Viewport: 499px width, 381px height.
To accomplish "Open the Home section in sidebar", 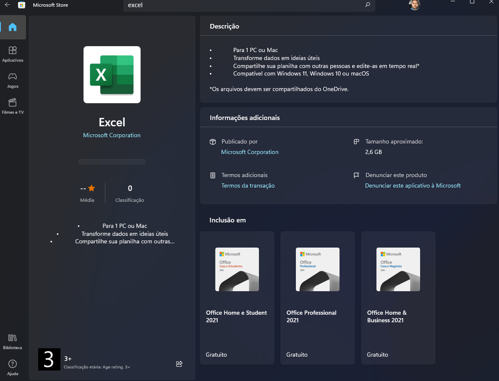I will click(x=13, y=27).
